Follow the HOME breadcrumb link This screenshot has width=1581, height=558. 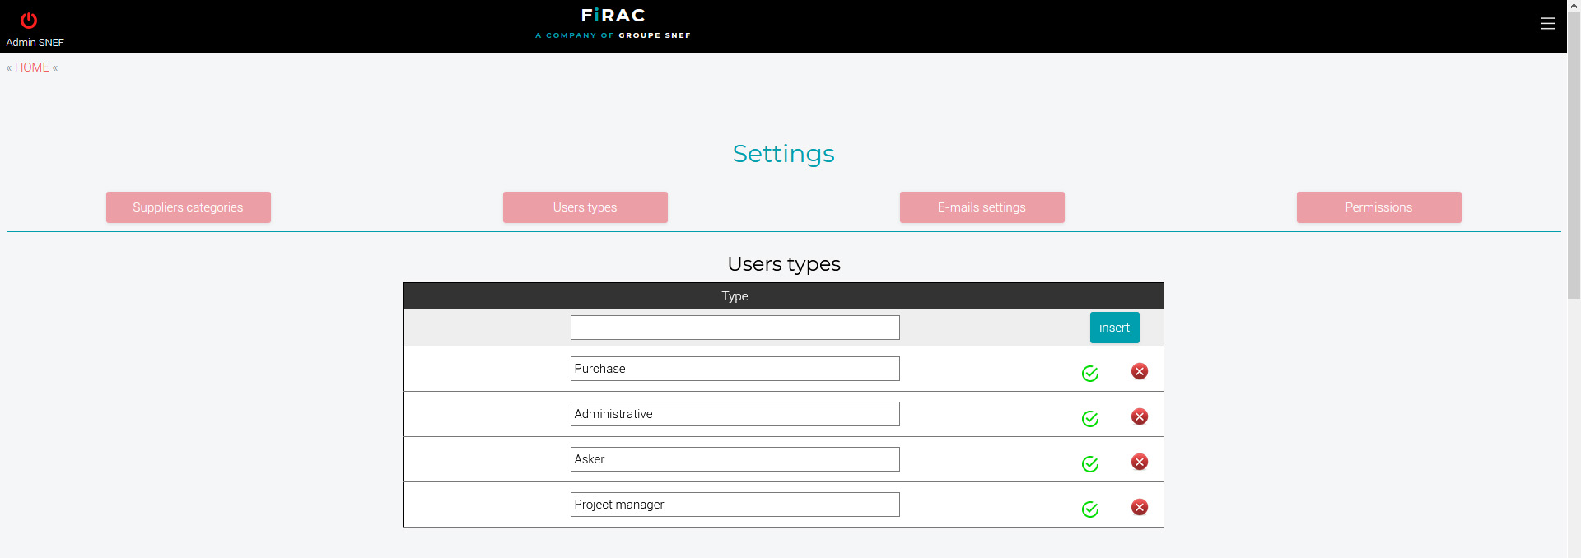[32, 67]
